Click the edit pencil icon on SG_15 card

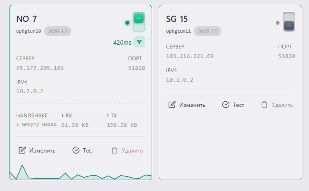coord(172,105)
